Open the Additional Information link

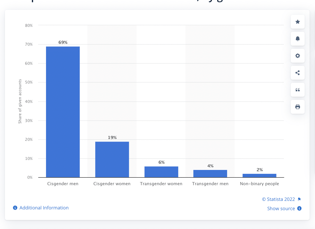pos(44,208)
